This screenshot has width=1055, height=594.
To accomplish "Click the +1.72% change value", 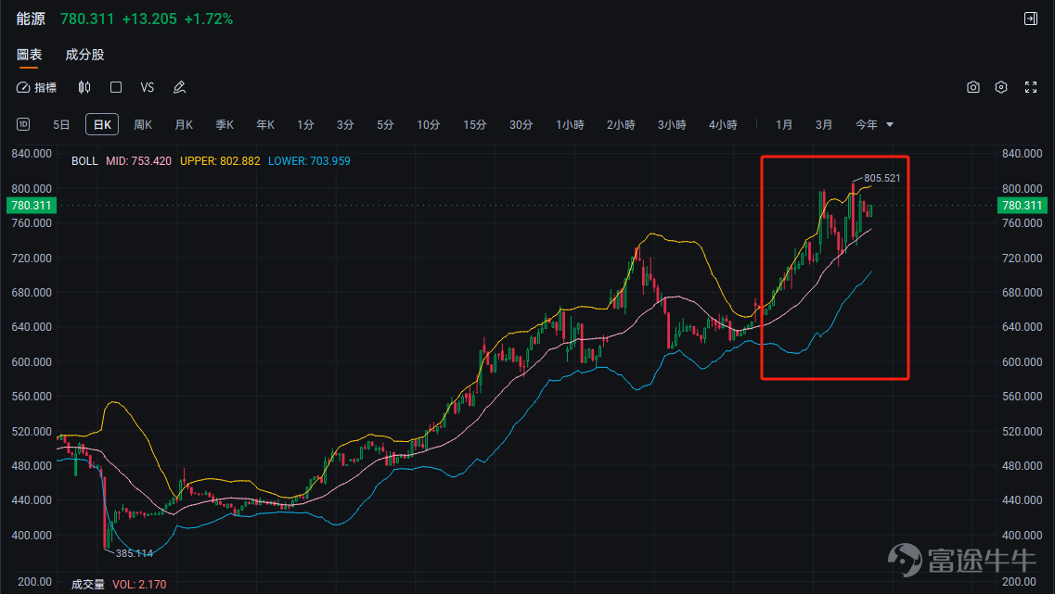I will click(x=209, y=19).
